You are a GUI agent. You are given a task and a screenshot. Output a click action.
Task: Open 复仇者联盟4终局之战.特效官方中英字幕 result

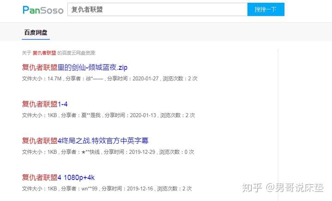(x=85, y=141)
